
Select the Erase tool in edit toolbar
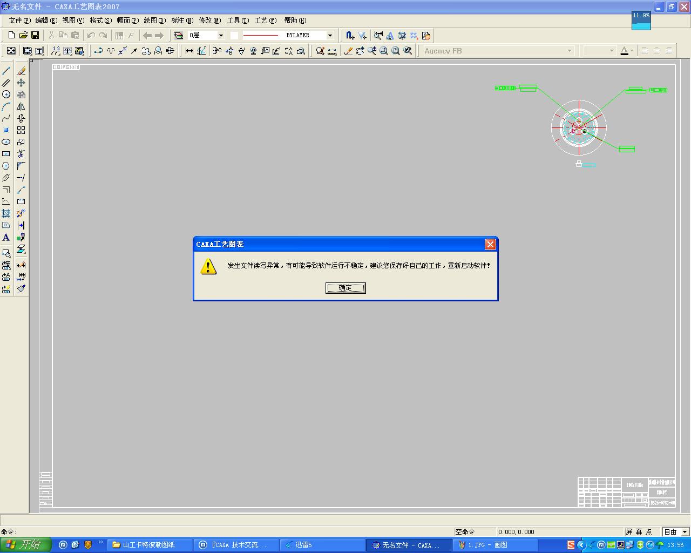[21, 71]
